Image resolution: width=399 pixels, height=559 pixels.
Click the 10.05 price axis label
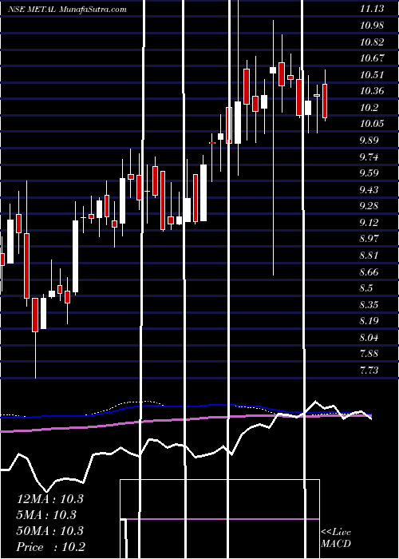372,124
